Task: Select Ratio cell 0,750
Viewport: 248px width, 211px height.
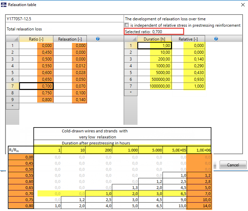Action: [36, 93]
